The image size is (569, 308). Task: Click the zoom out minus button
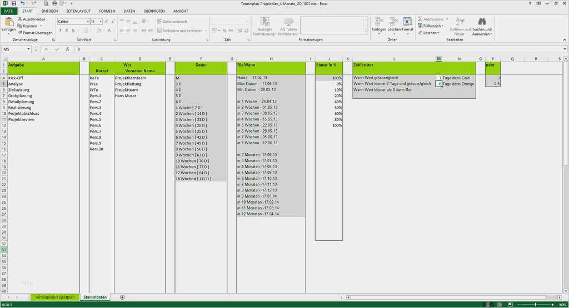click(518, 305)
